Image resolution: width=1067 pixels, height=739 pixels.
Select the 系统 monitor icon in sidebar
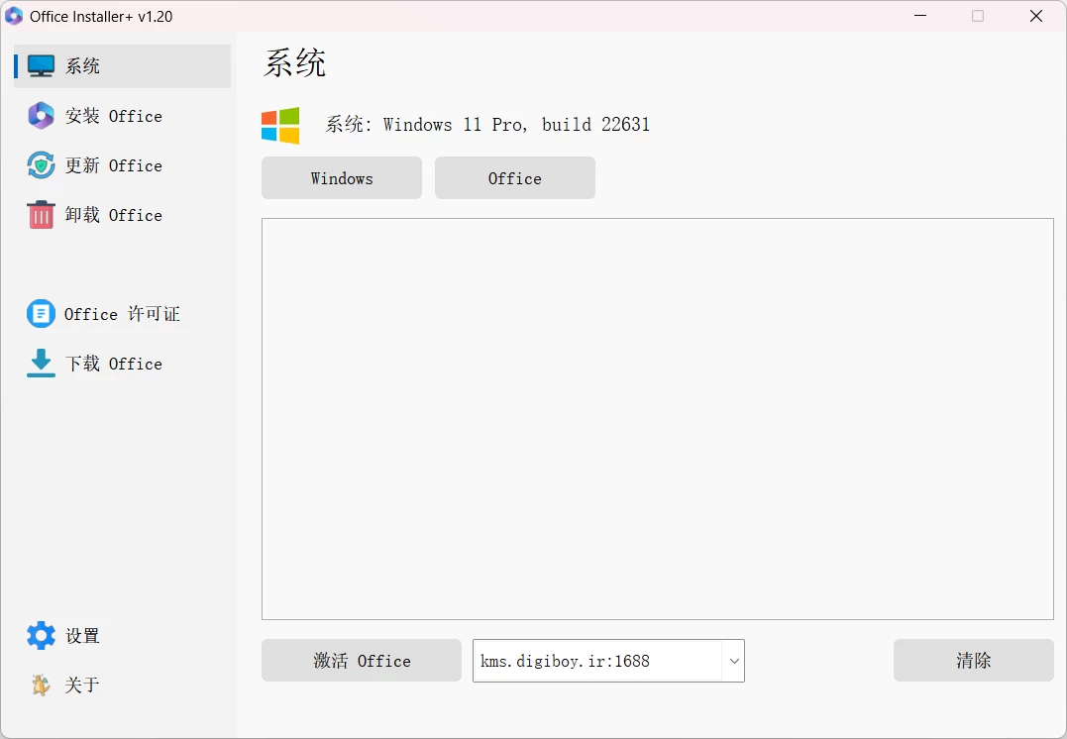(40, 64)
